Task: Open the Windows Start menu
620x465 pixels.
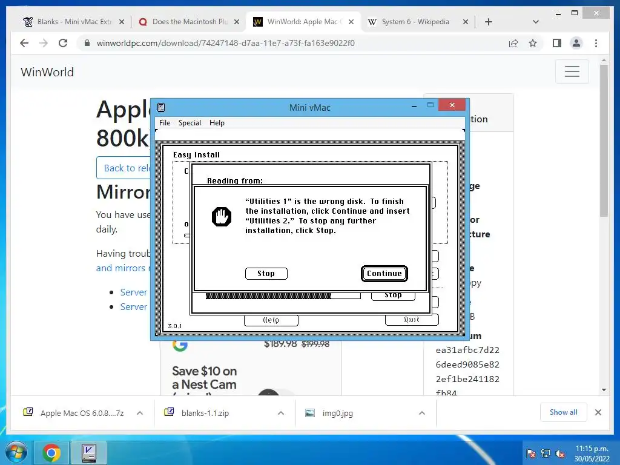Action: [15, 453]
